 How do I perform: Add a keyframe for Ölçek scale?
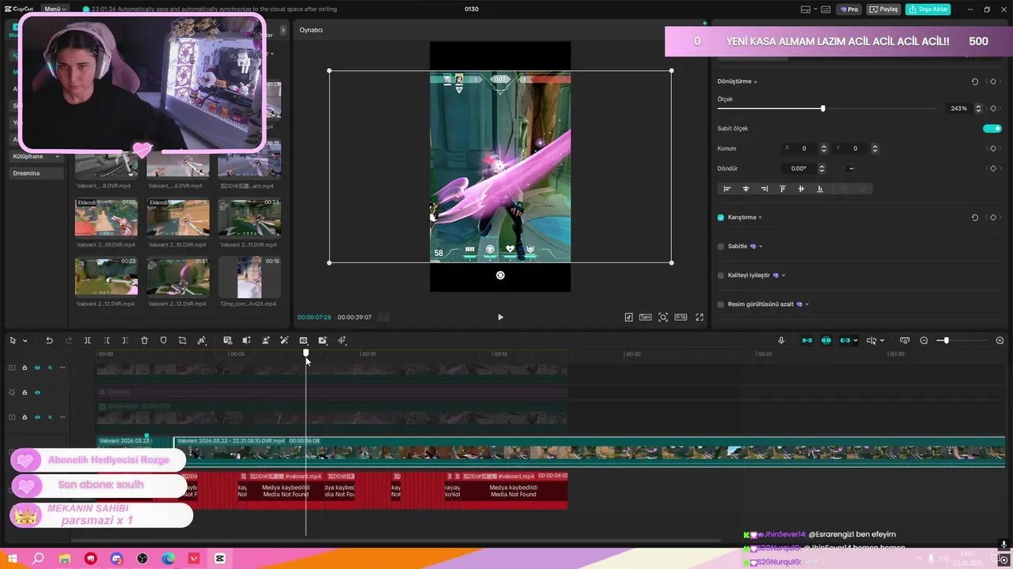tap(992, 108)
